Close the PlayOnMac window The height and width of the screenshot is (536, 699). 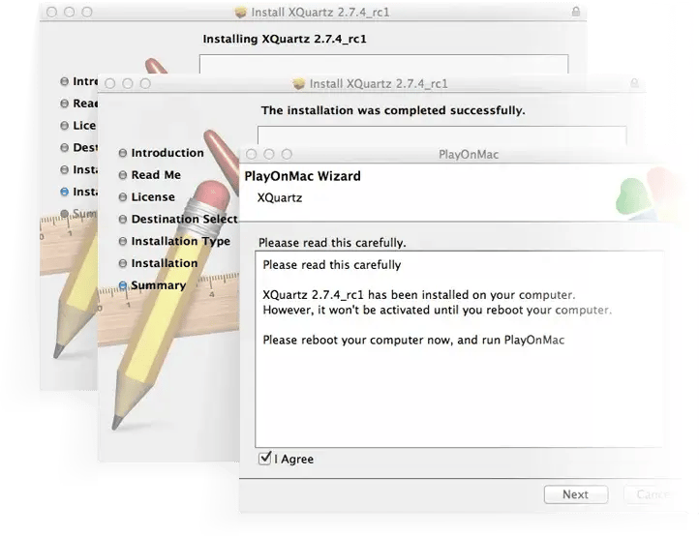coord(252,154)
